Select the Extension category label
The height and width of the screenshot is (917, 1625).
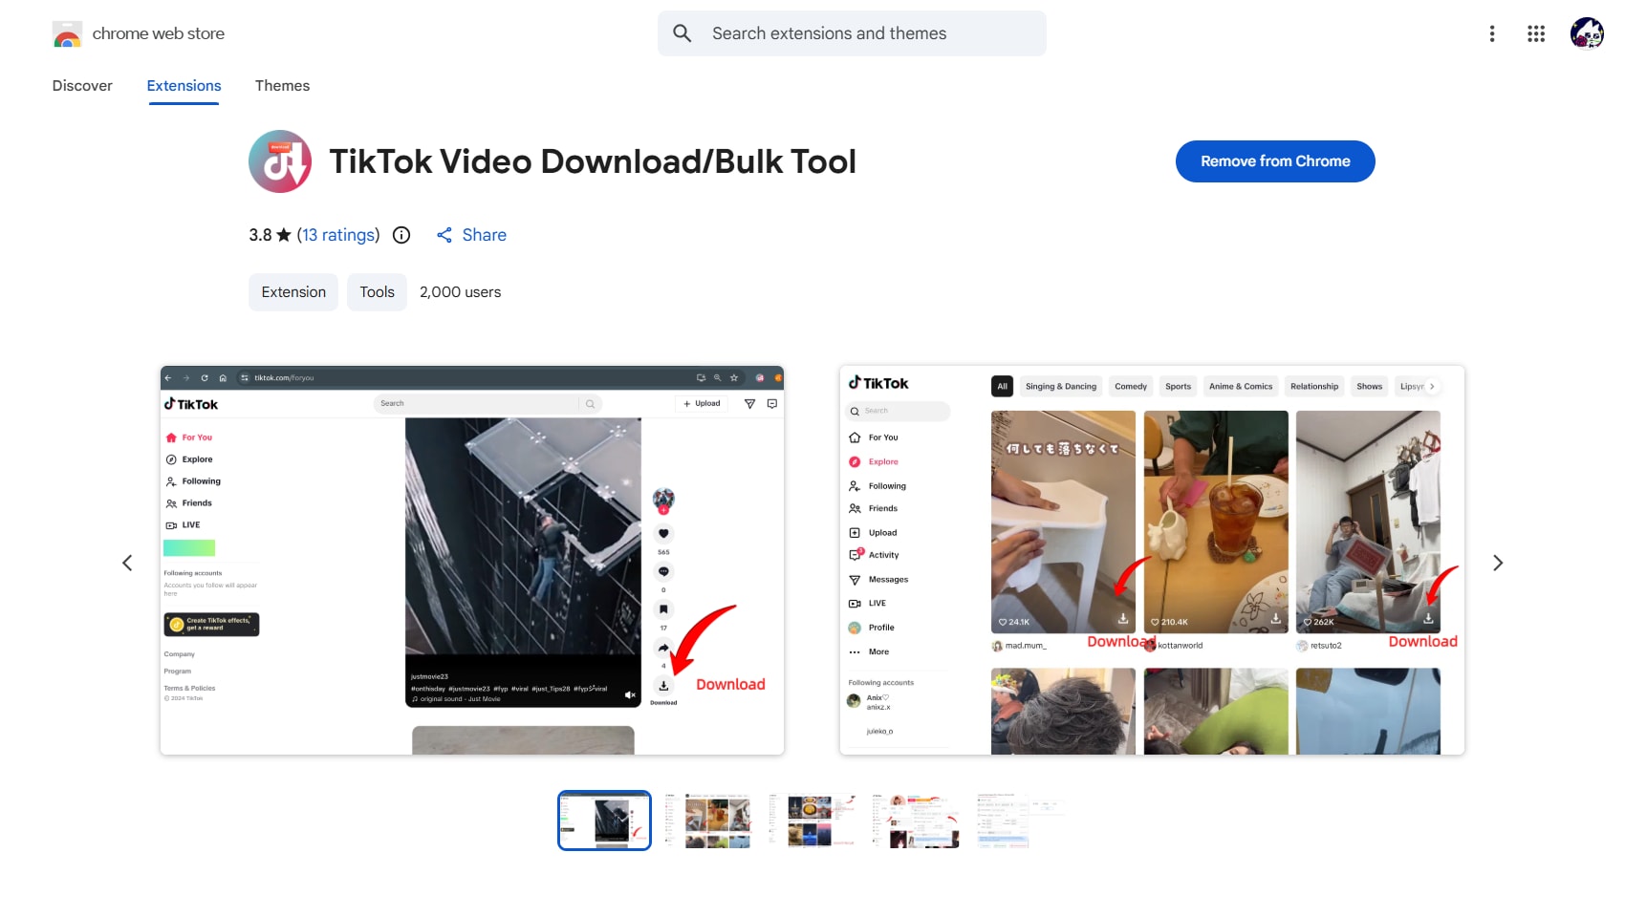coord(292,292)
